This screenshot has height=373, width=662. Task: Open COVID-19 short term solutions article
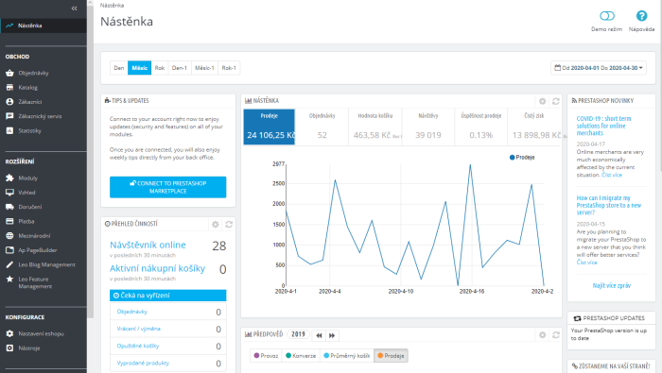(603, 126)
